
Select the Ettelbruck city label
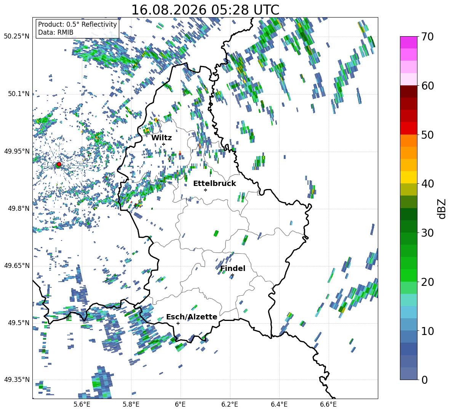214,184
